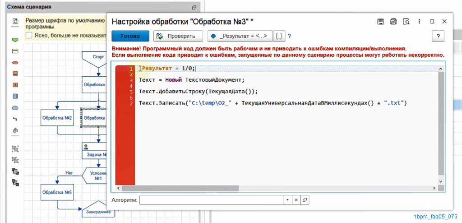Select the Обработка №2 node in the scheme
The image size is (462, 223).
pyautogui.click(x=57, y=118)
